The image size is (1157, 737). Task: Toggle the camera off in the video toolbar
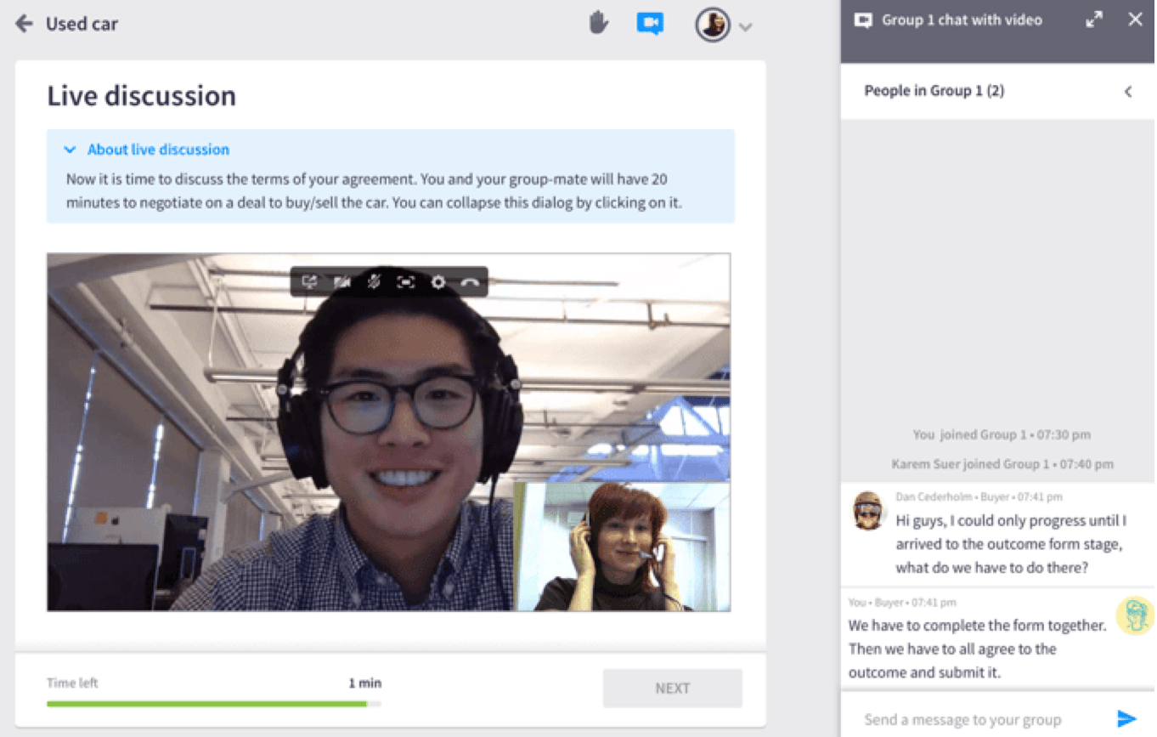pos(341,282)
